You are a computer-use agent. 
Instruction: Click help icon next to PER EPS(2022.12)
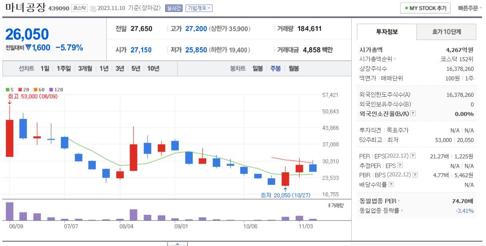[413, 156]
